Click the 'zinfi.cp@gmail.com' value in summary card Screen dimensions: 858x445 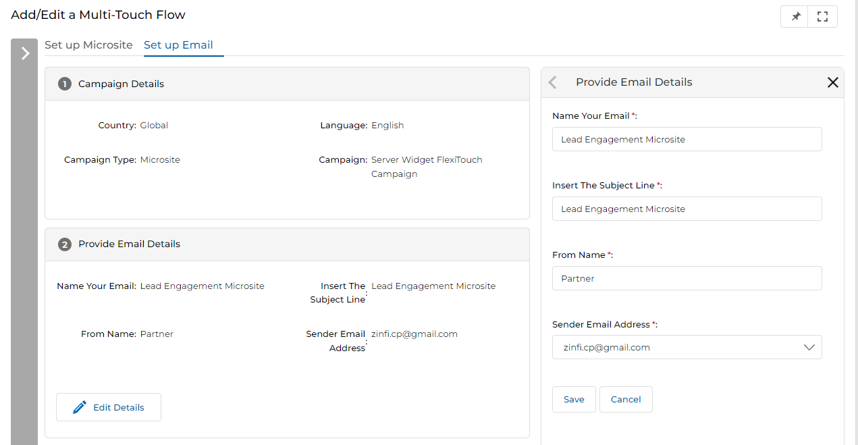coord(414,334)
